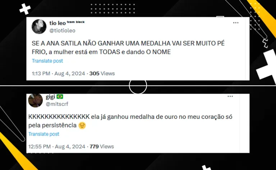Click the white plus sign at top left
The height and width of the screenshot is (170, 276).
pyautogui.click(x=25, y=9)
